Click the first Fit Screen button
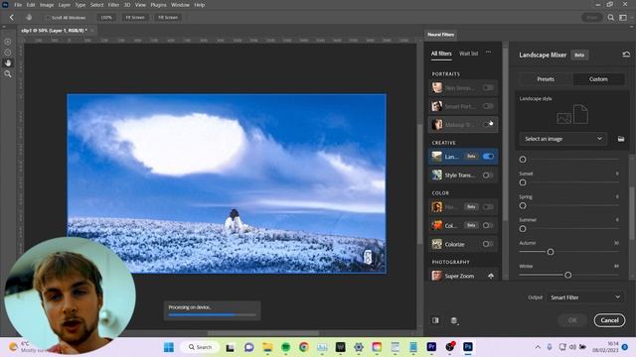 tap(135, 18)
